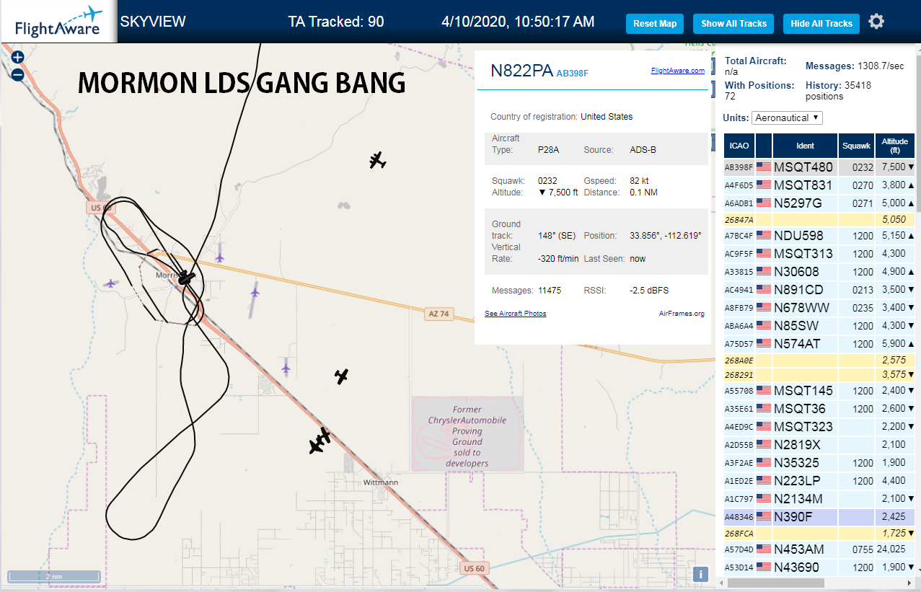Select aircraft row N30608
This screenshot has height=592, width=921.
[819, 272]
